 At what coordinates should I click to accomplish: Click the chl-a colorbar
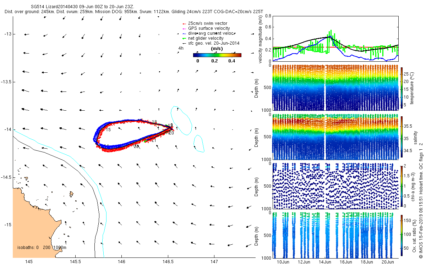pyautogui.click(x=402, y=185)
